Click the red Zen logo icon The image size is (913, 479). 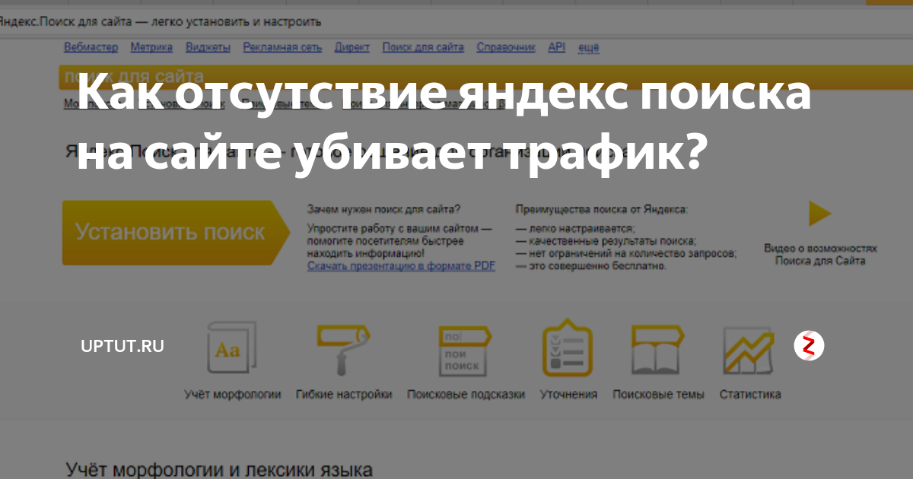point(809,346)
